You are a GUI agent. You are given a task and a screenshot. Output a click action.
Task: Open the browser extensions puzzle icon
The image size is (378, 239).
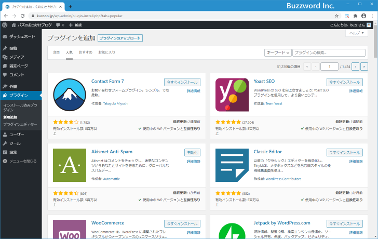click(355, 16)
